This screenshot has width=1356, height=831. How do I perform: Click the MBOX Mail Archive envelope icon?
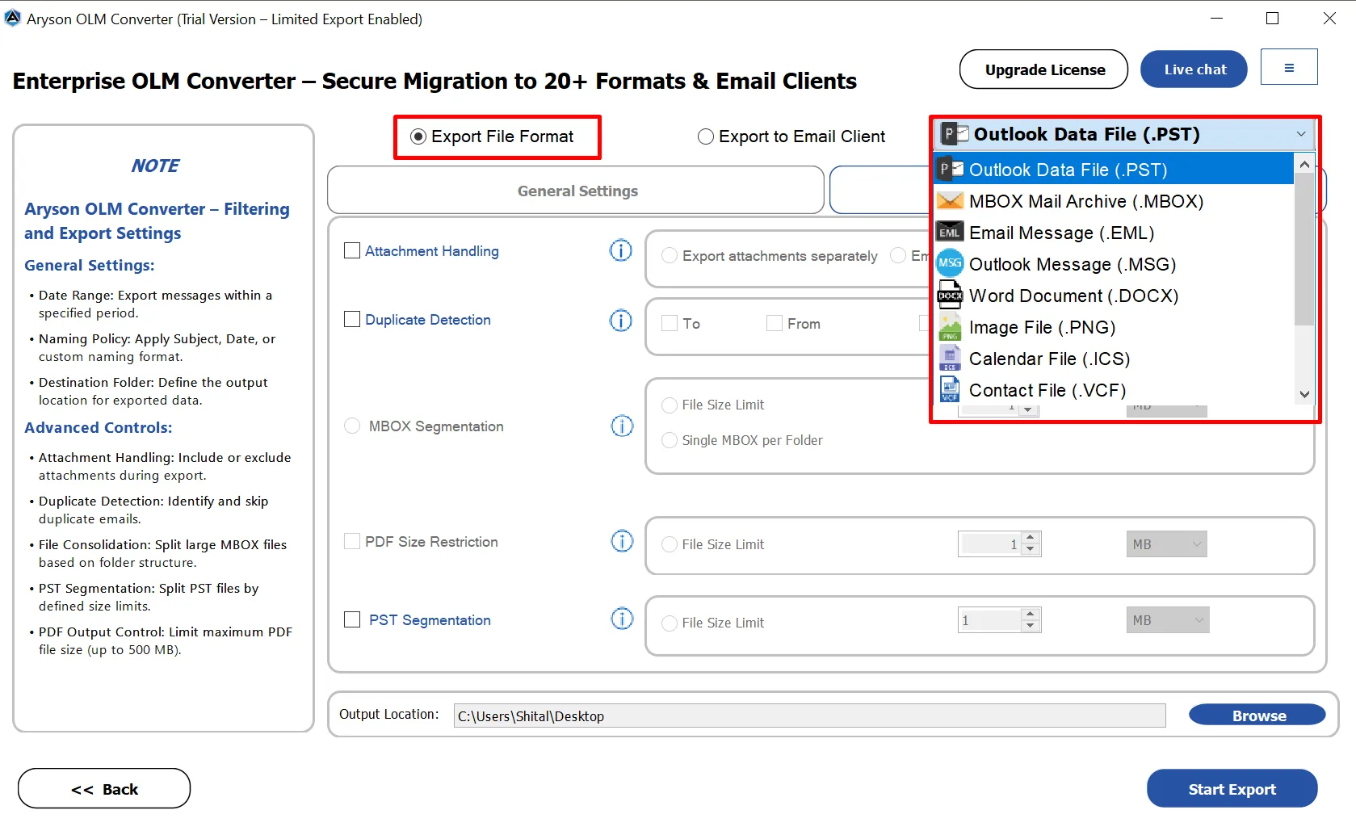950,201
